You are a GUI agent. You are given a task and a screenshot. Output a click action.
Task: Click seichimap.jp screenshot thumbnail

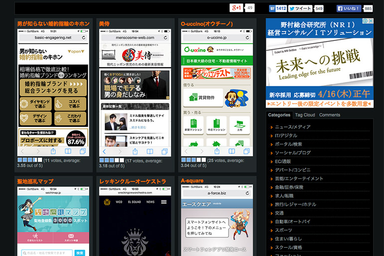click(x=53, y=221)
